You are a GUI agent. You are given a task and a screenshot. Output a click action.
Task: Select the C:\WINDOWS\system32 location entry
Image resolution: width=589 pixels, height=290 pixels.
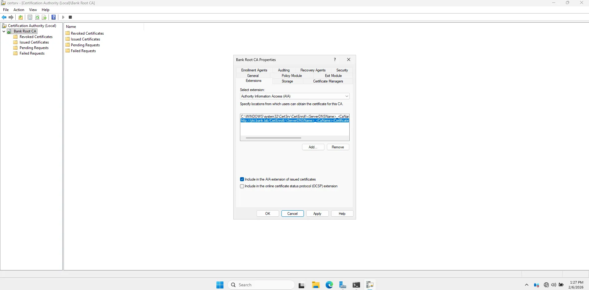pos(295,116)
